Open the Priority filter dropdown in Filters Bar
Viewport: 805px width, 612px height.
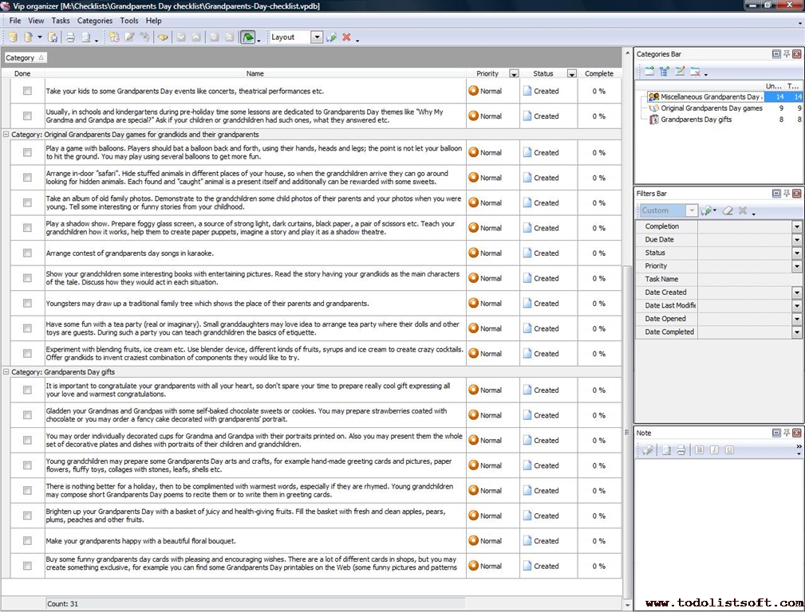tap(796, 266)
